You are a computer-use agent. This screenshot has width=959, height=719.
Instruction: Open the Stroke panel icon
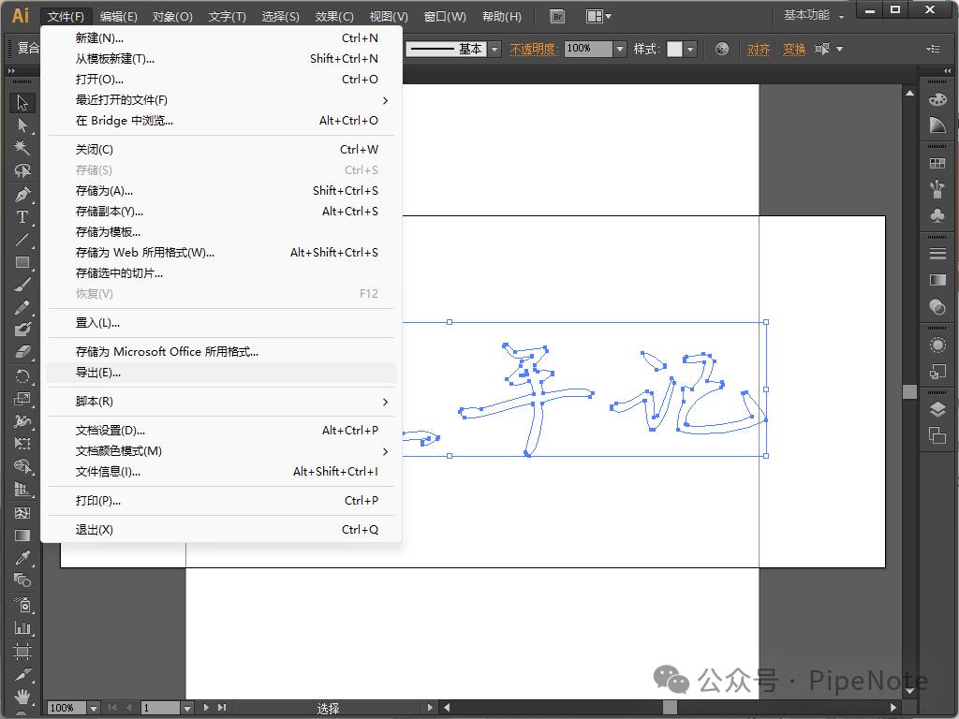937,254
